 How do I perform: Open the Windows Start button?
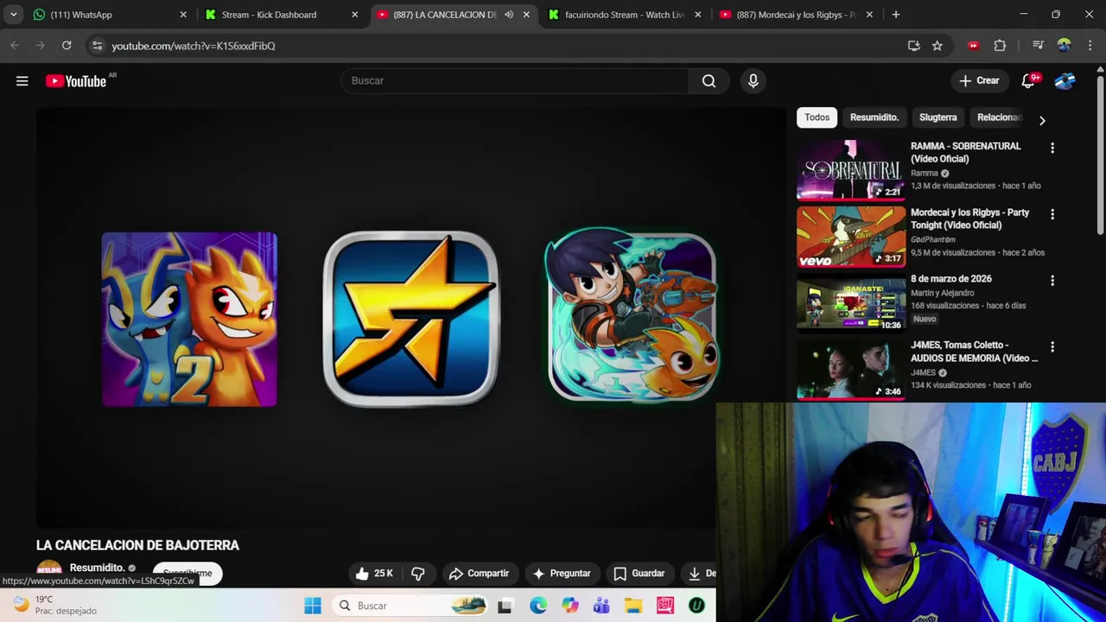[313, 606]
